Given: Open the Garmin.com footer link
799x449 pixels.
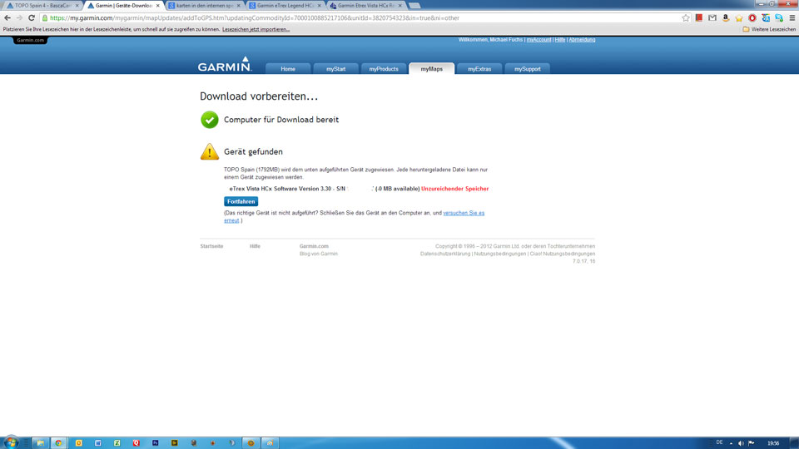Looking at the screenshot, I should [314, 246].
